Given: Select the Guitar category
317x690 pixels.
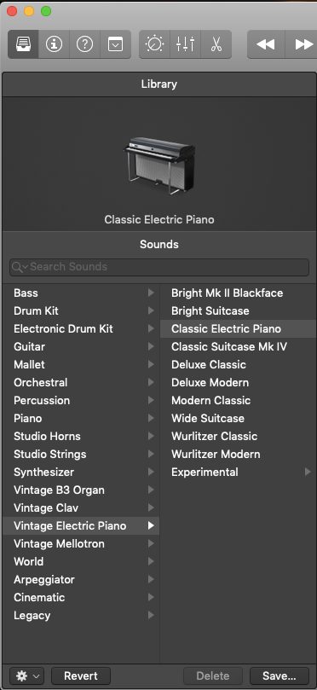Looking at the screenshot, I should [x=81, y=347].
